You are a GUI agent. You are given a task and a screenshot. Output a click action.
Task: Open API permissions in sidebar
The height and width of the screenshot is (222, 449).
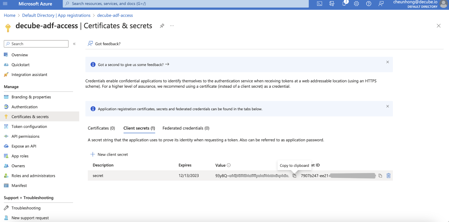click(25, 137)
